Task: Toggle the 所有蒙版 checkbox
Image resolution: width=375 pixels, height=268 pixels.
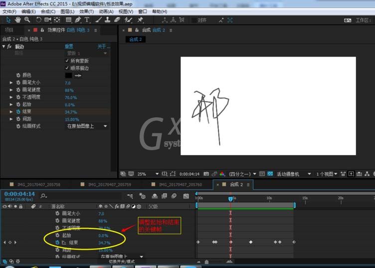Action: pos(67,61)
